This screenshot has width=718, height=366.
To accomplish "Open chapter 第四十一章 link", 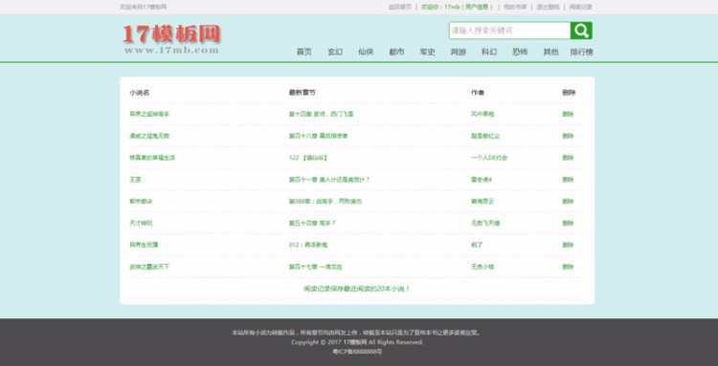I will coord(328,180).
